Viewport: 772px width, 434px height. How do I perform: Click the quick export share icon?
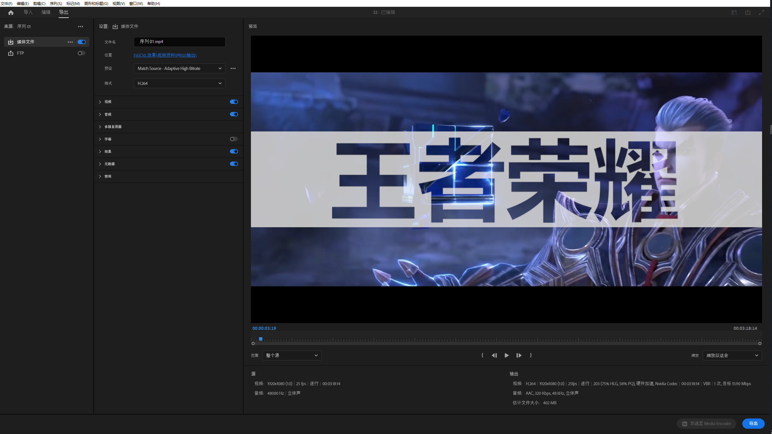click(x=747, y=12)
